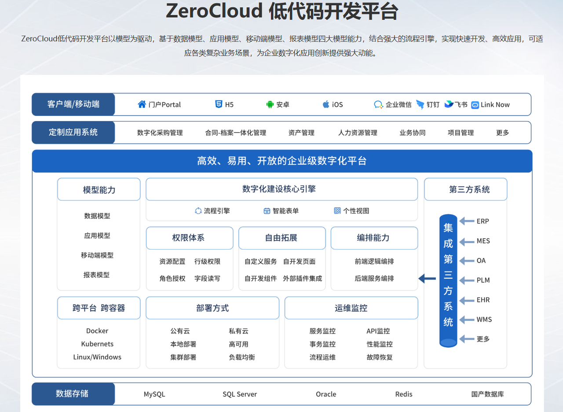Click the Android robot icon beside 安卓

pyautogui.click(x=270, y=104)
